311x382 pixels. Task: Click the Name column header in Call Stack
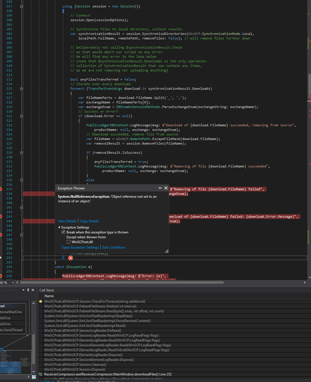pyautogui.click(x=49, y=296)
